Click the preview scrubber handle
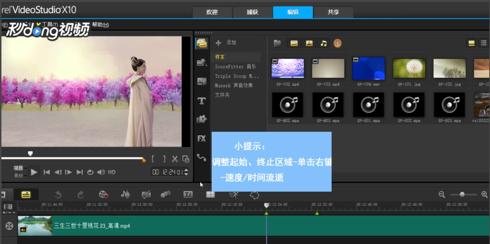This screenshot has height=244, width=490. (x=30, y=153)
